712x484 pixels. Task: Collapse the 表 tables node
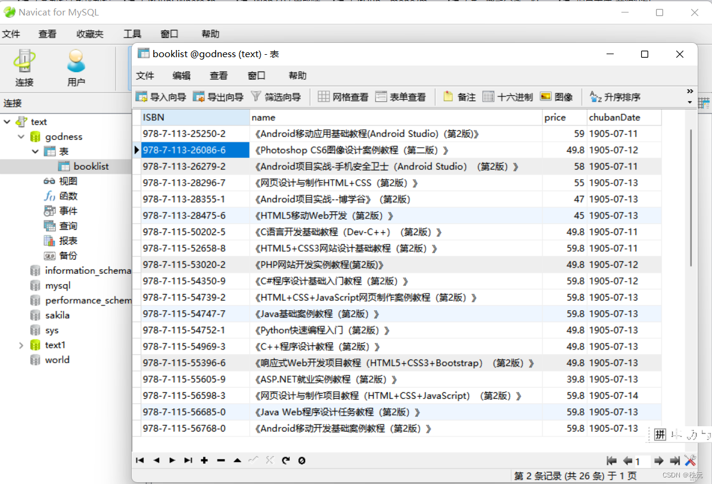coord(35,151)
